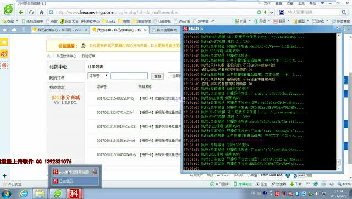Click the 科迅软件中心 breadcrumb link

[66, 56]
